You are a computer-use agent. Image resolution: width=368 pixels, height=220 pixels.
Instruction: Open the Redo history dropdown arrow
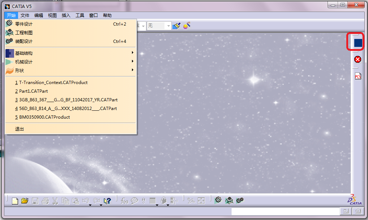point(101,205)
